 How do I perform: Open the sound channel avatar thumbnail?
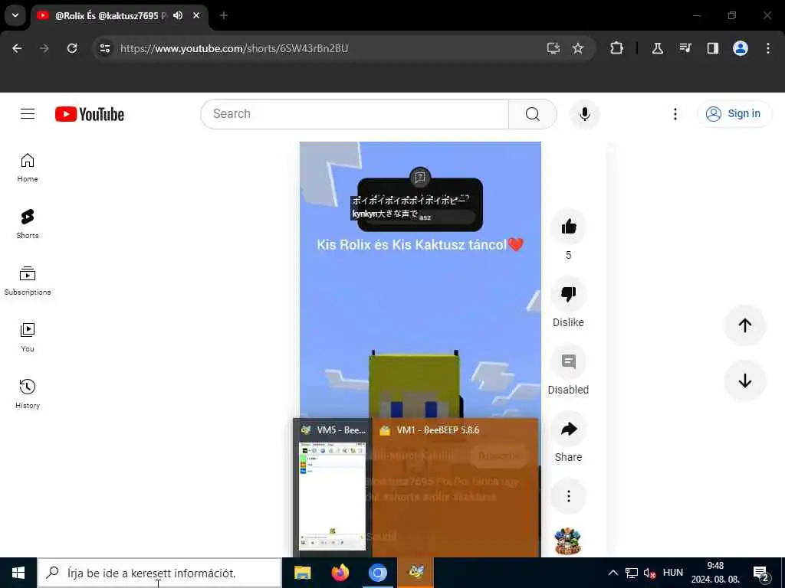[x=568, y=541]
